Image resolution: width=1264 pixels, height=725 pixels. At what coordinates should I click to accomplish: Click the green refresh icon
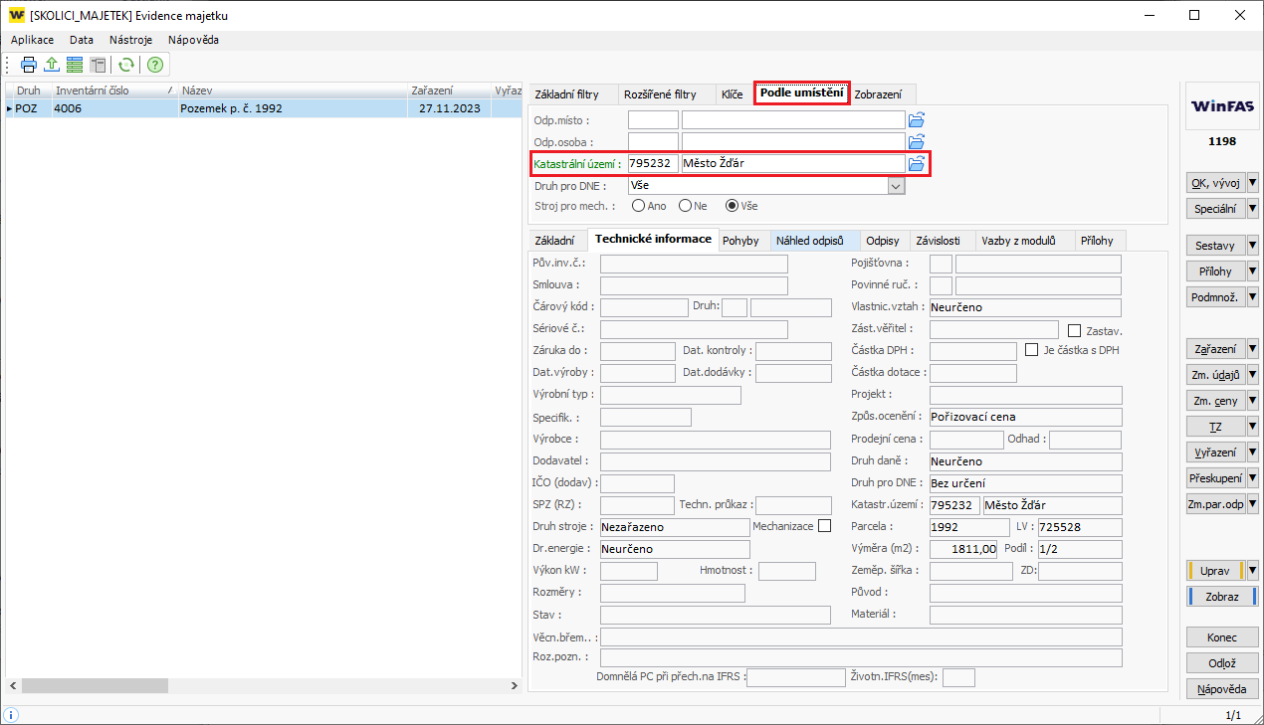126,65
